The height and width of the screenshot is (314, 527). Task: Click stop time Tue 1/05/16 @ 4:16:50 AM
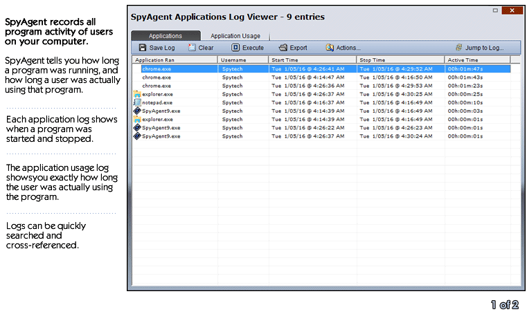(396, 77)
